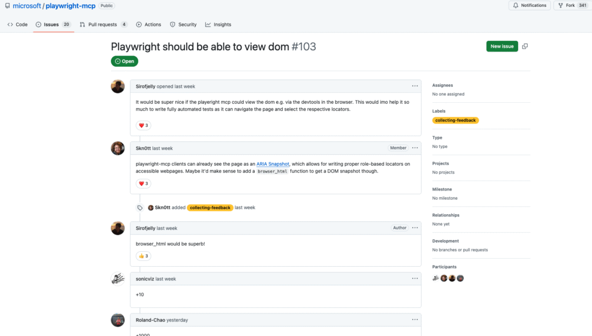The width and height of the screenshot is (592, 336).
Task: Open the ARIA Snapshot link
Action: tap(272, 163)
